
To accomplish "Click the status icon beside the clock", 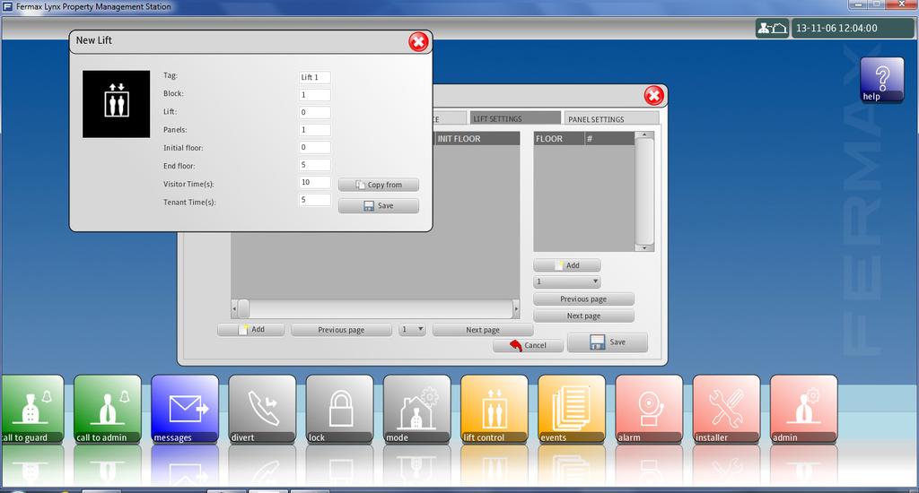I will (772, 28).
